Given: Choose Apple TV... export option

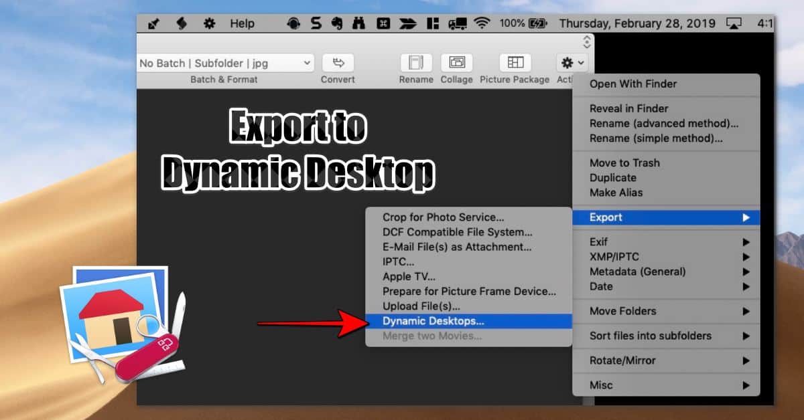Looking at the screenshot, I should click(468, 276).
